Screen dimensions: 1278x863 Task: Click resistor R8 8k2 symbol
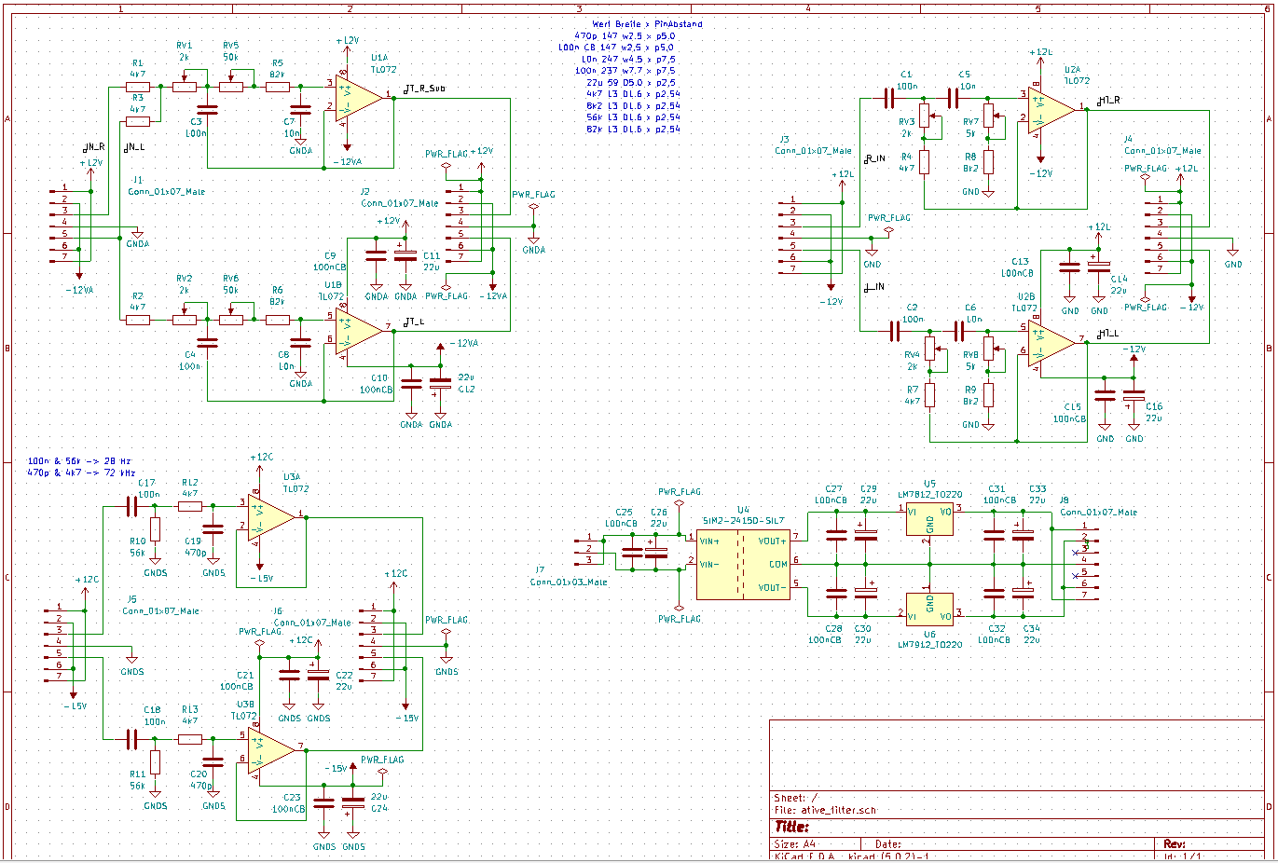click(x=988, y=162)
